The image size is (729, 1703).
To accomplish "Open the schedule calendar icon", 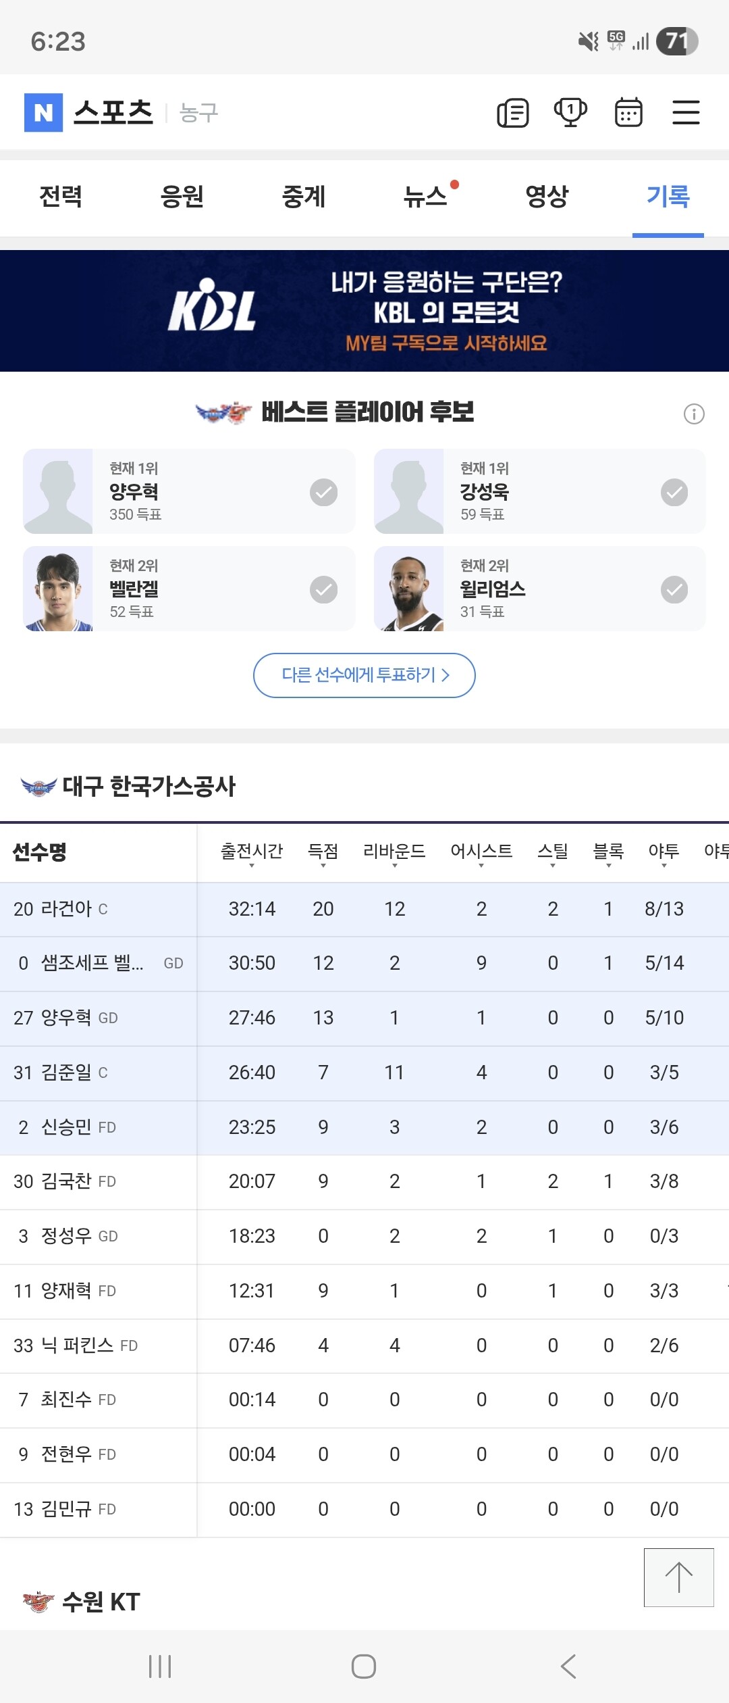I will 628,112.
